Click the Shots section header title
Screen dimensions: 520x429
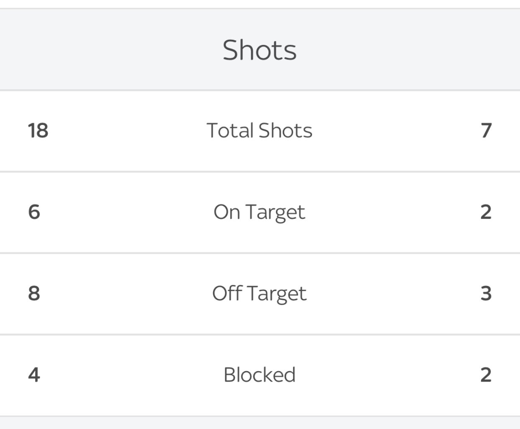260,50
